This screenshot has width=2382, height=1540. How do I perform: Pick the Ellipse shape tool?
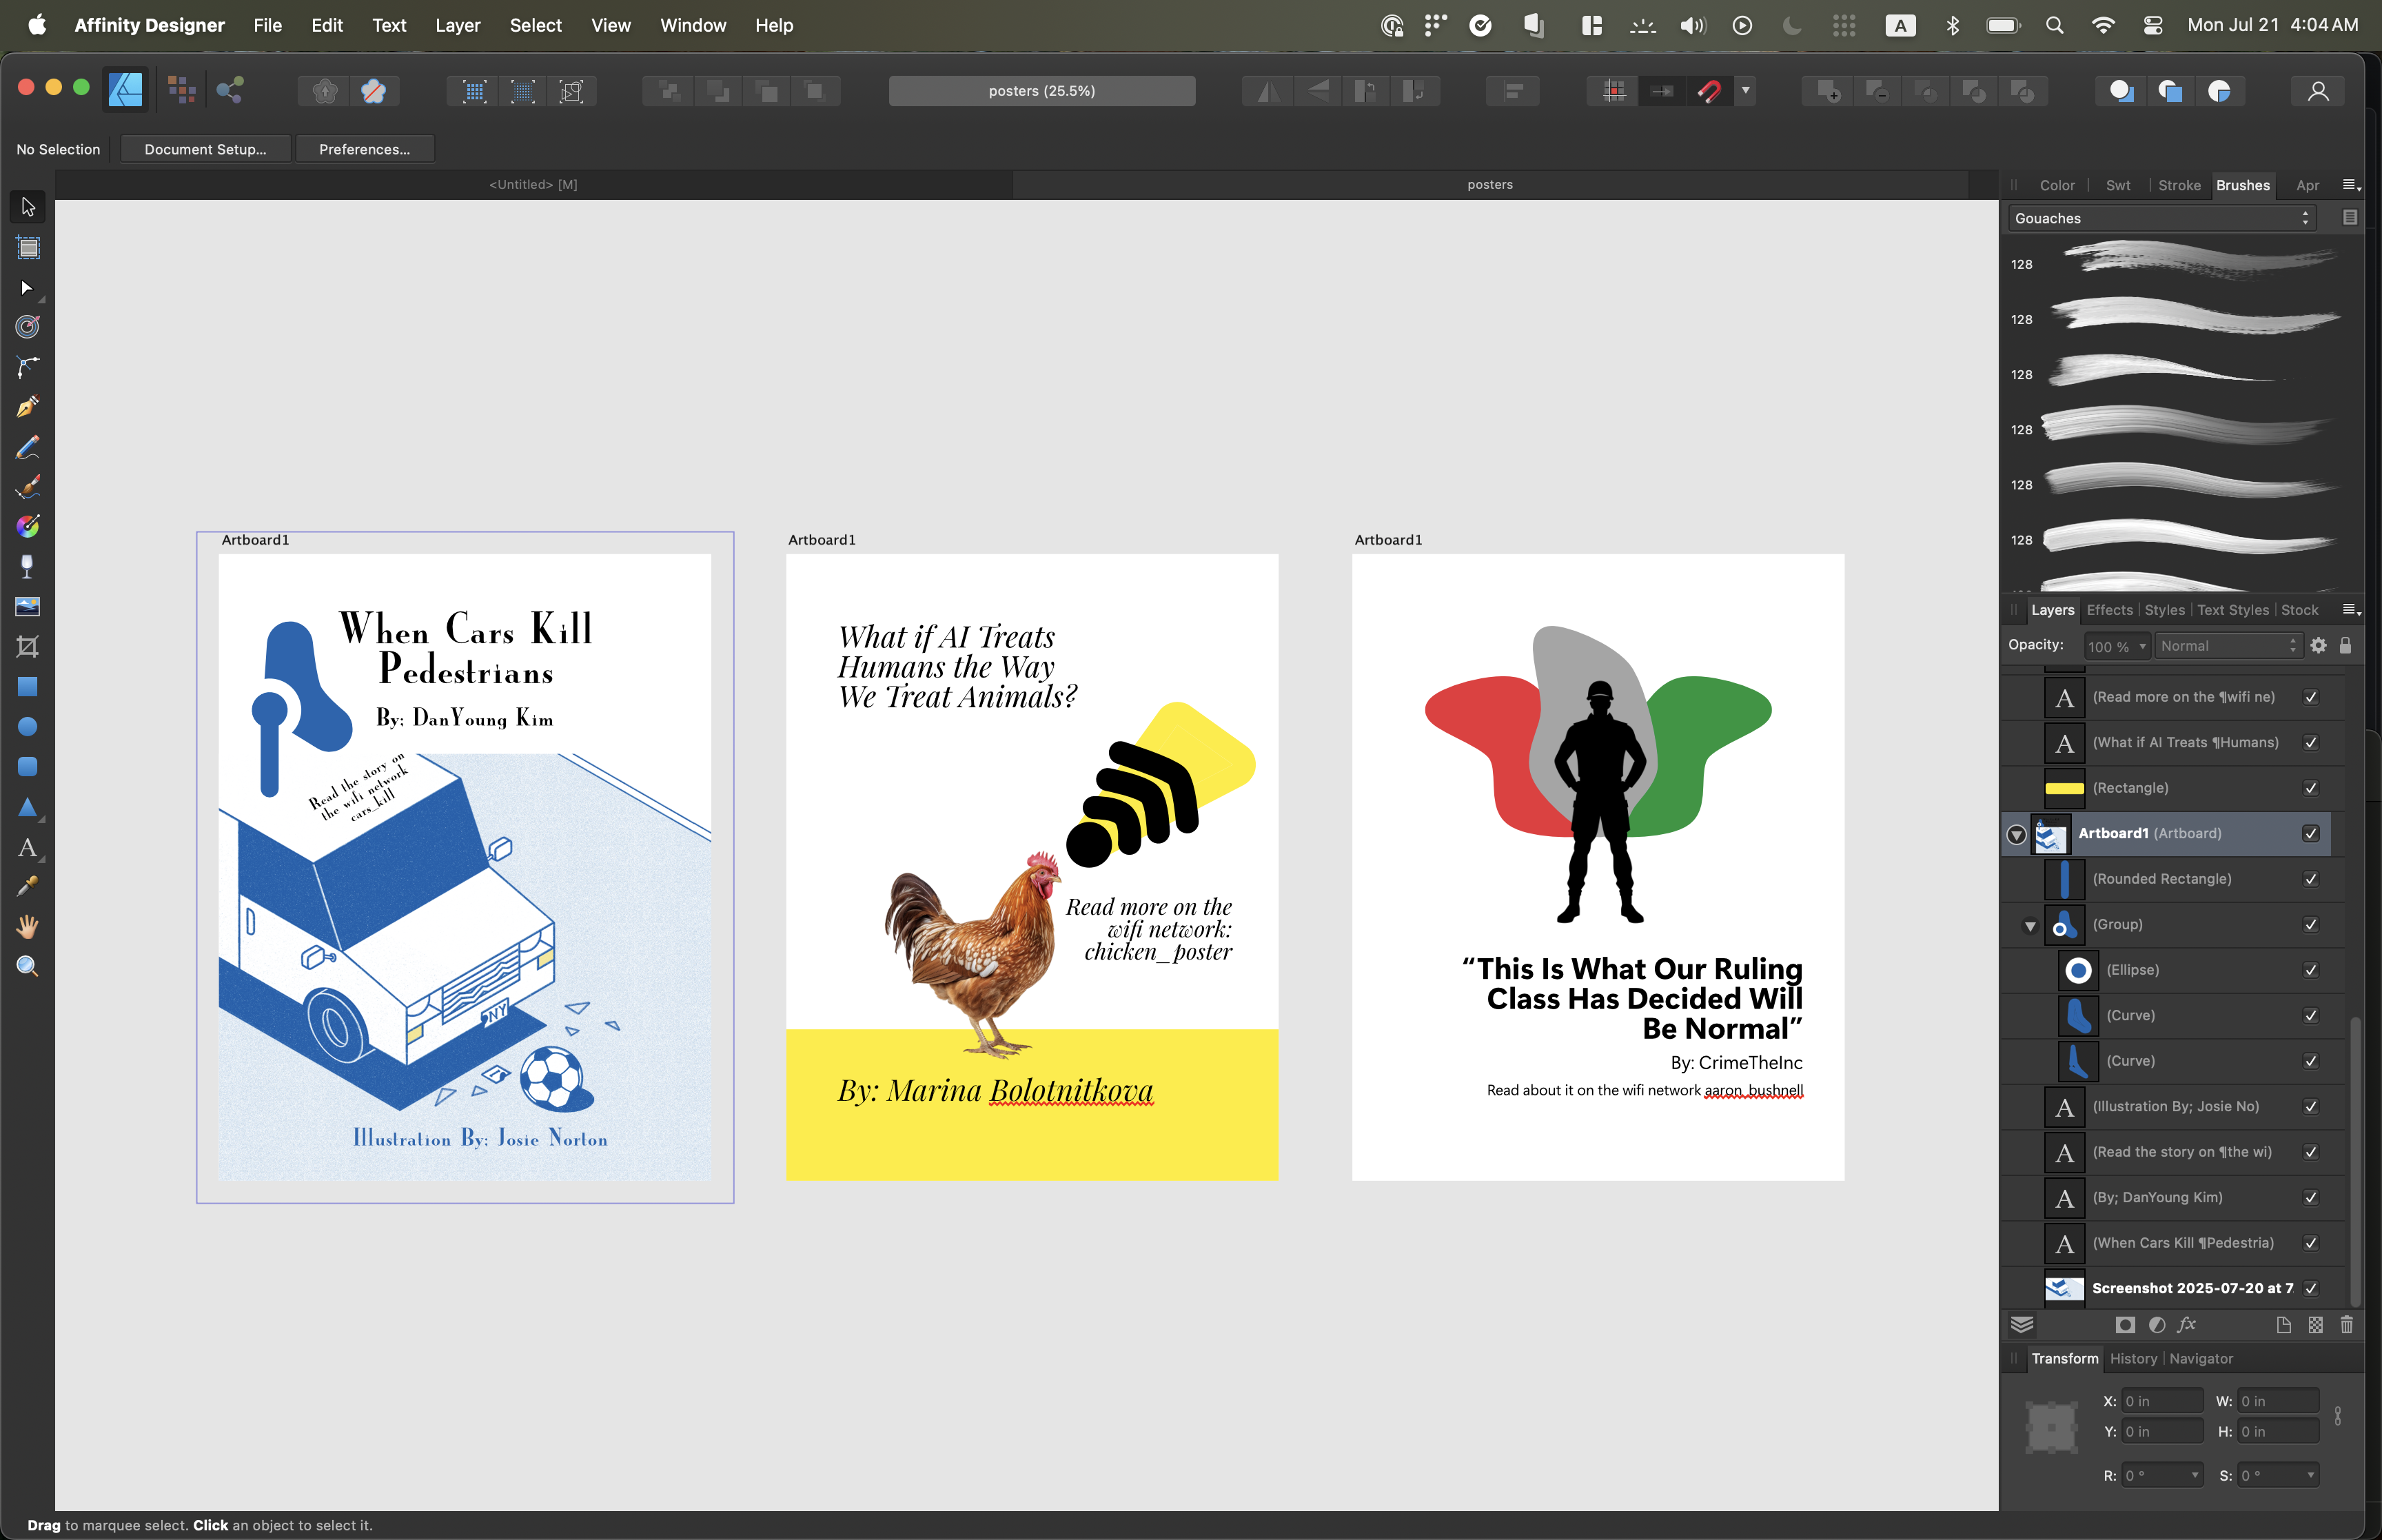click(28, 727)
